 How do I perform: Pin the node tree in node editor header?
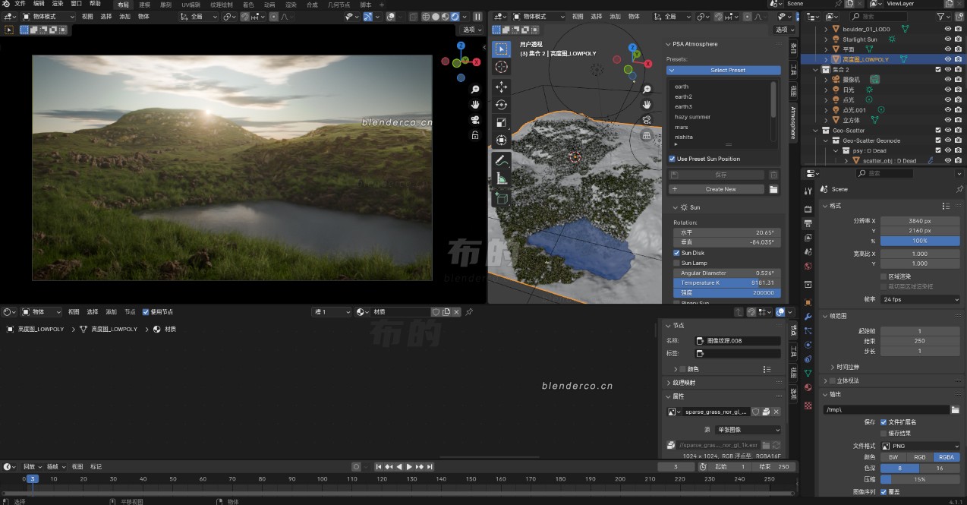[469, 311]
